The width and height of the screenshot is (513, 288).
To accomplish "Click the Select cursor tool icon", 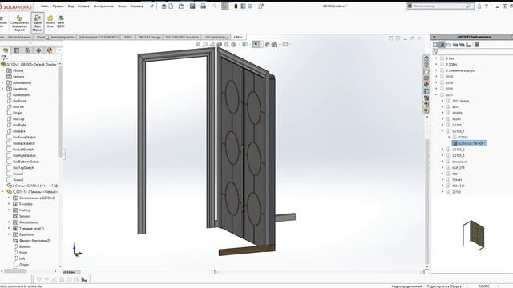I will pyautogui.click(x=224, y=6).
